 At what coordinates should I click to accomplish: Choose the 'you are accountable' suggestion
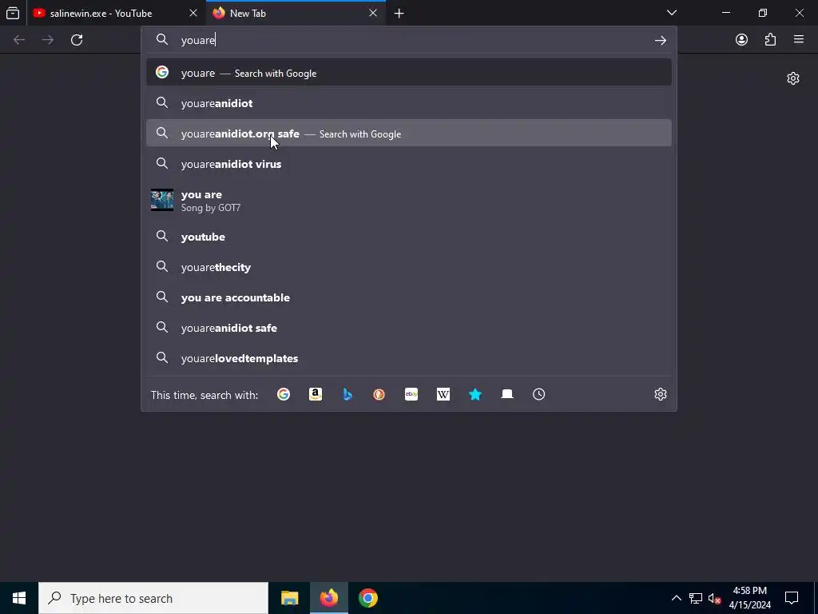pos(409,297)
